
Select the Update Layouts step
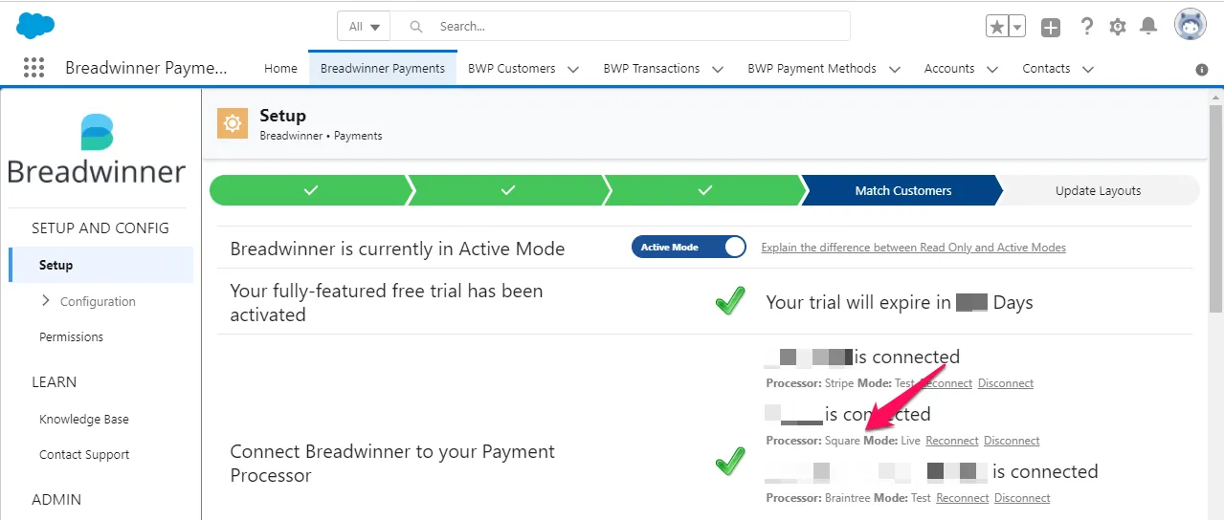pyautogui.click(x=1098, y=190)
